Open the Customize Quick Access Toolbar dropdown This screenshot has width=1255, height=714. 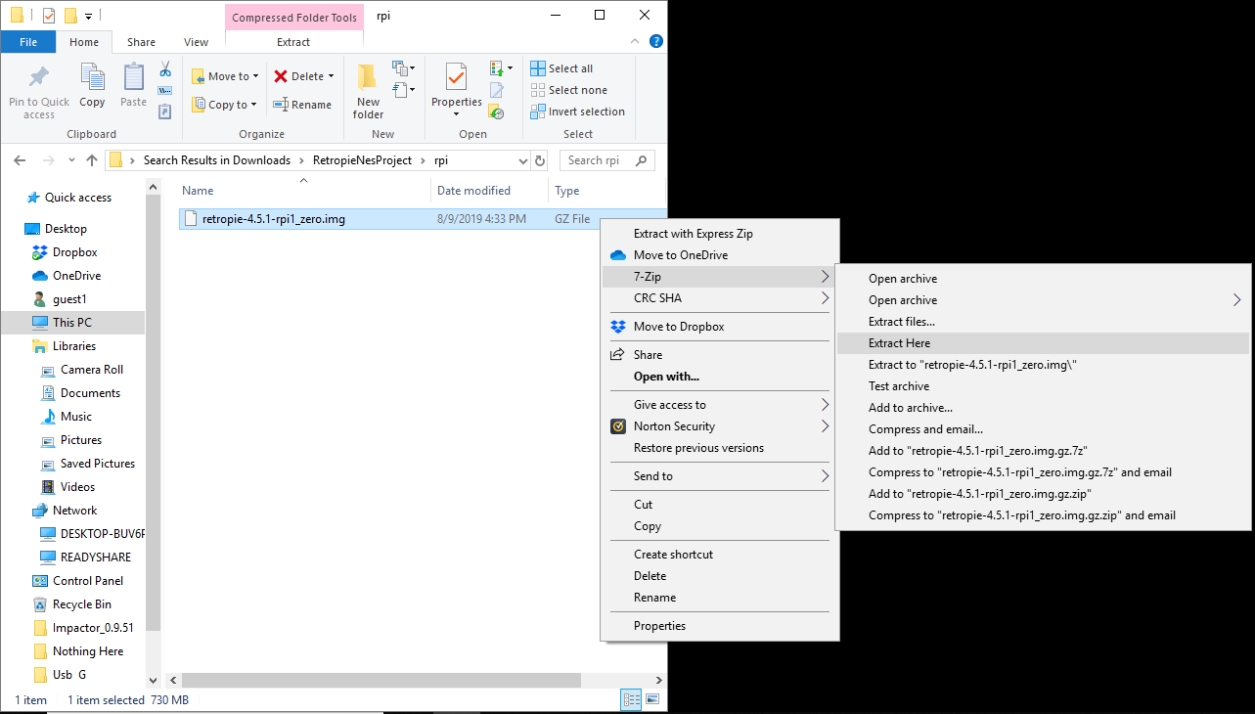(88, 16)
